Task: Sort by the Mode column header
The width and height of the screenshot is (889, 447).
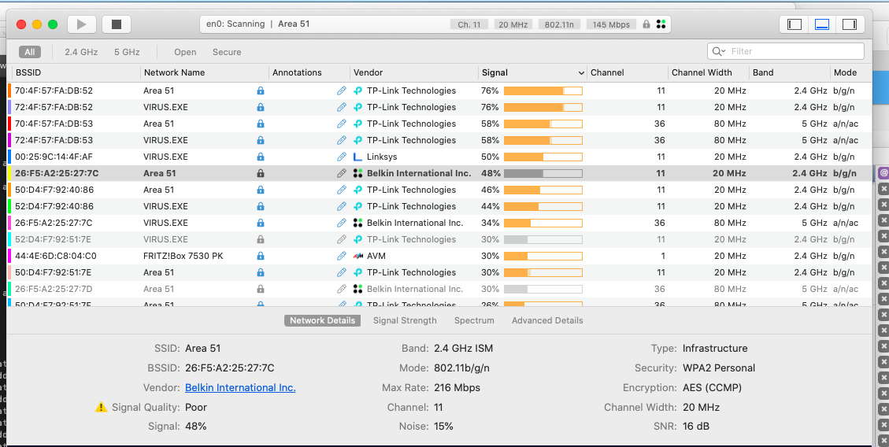Action: [851, 72]
